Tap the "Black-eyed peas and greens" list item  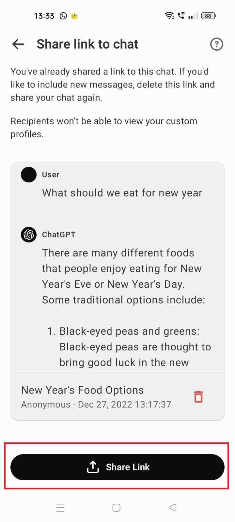[x=129, y=331]
